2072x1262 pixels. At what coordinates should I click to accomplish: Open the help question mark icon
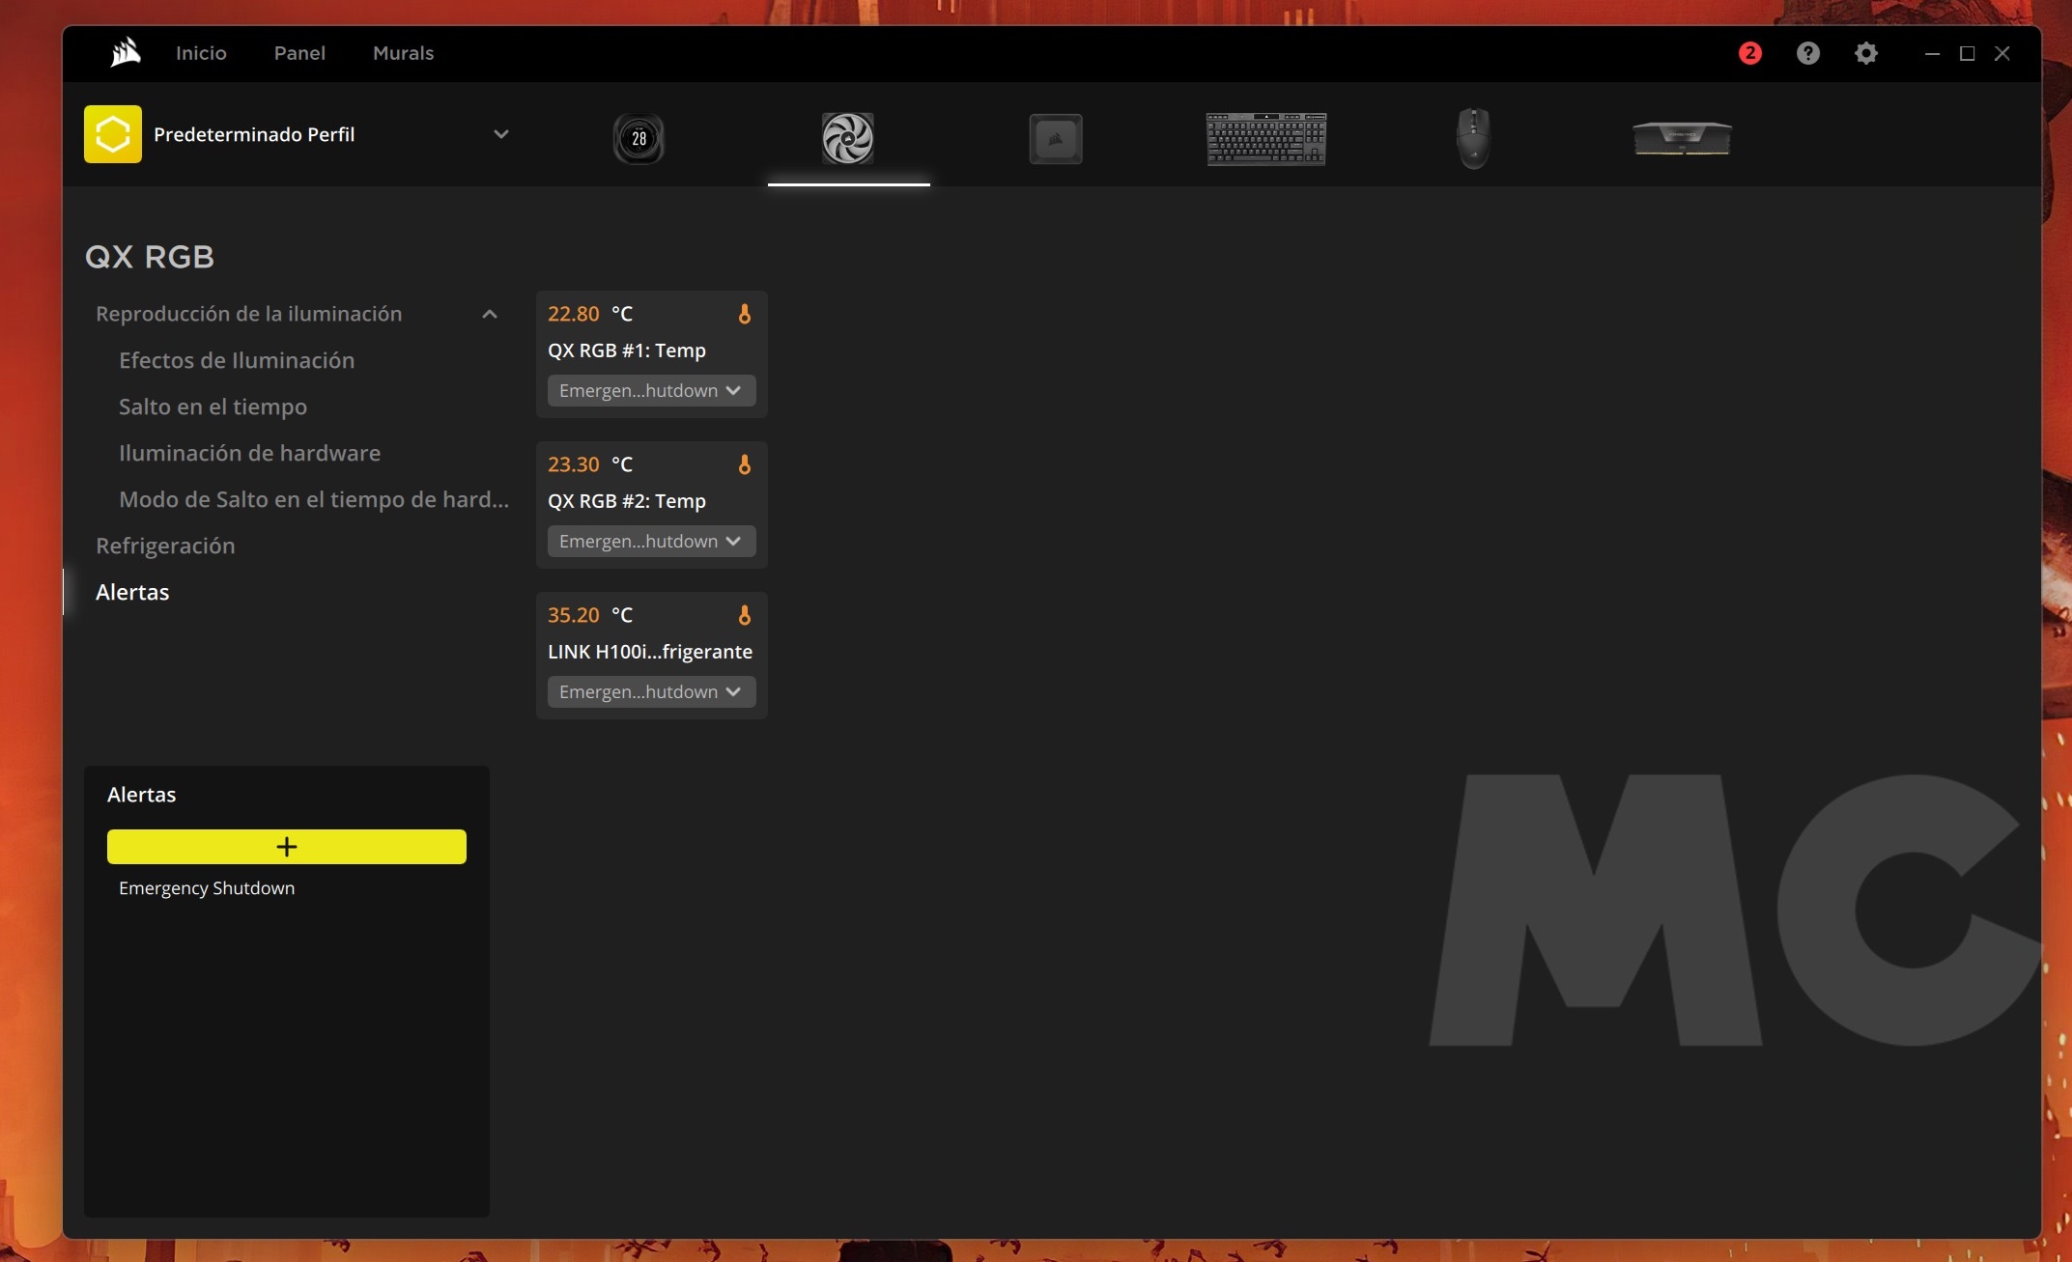click(1807, 53)
